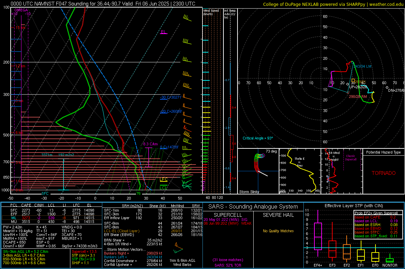This screenshot has width=405, height=269.
Task: Click the '-20 C=26089'' height label
Action: pos(171,111)
